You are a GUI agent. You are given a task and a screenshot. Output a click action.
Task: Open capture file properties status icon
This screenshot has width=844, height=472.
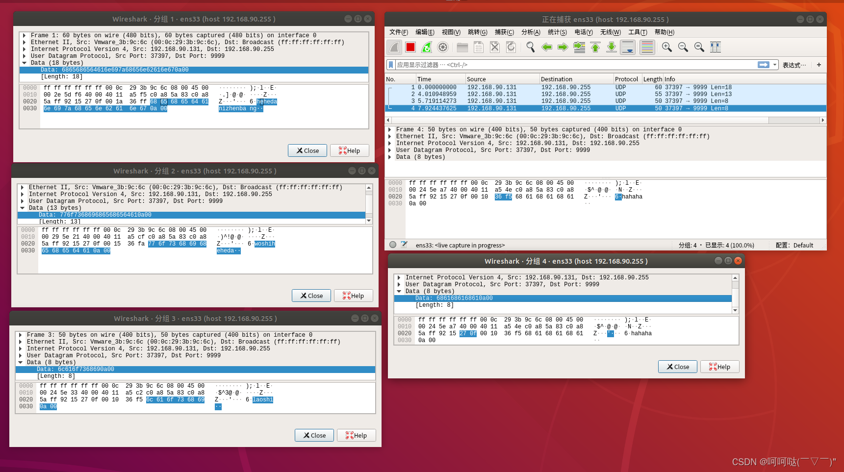pos(404,245)
